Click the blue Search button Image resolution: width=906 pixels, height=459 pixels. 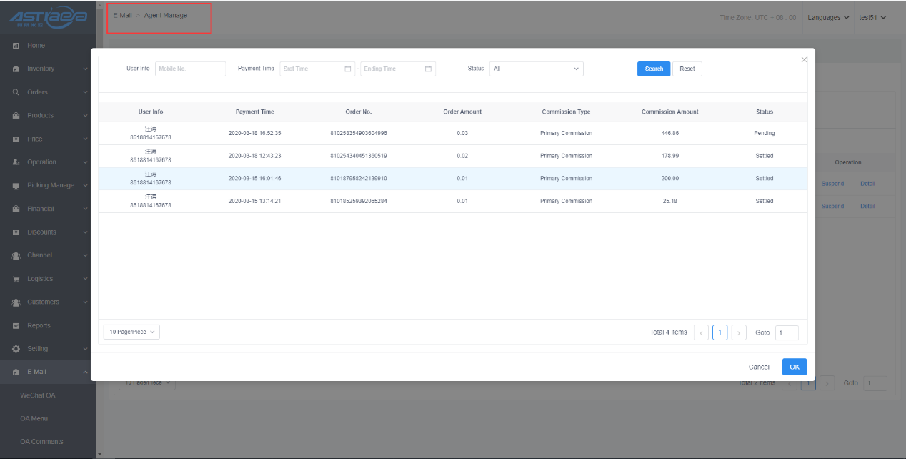[654, 69]
